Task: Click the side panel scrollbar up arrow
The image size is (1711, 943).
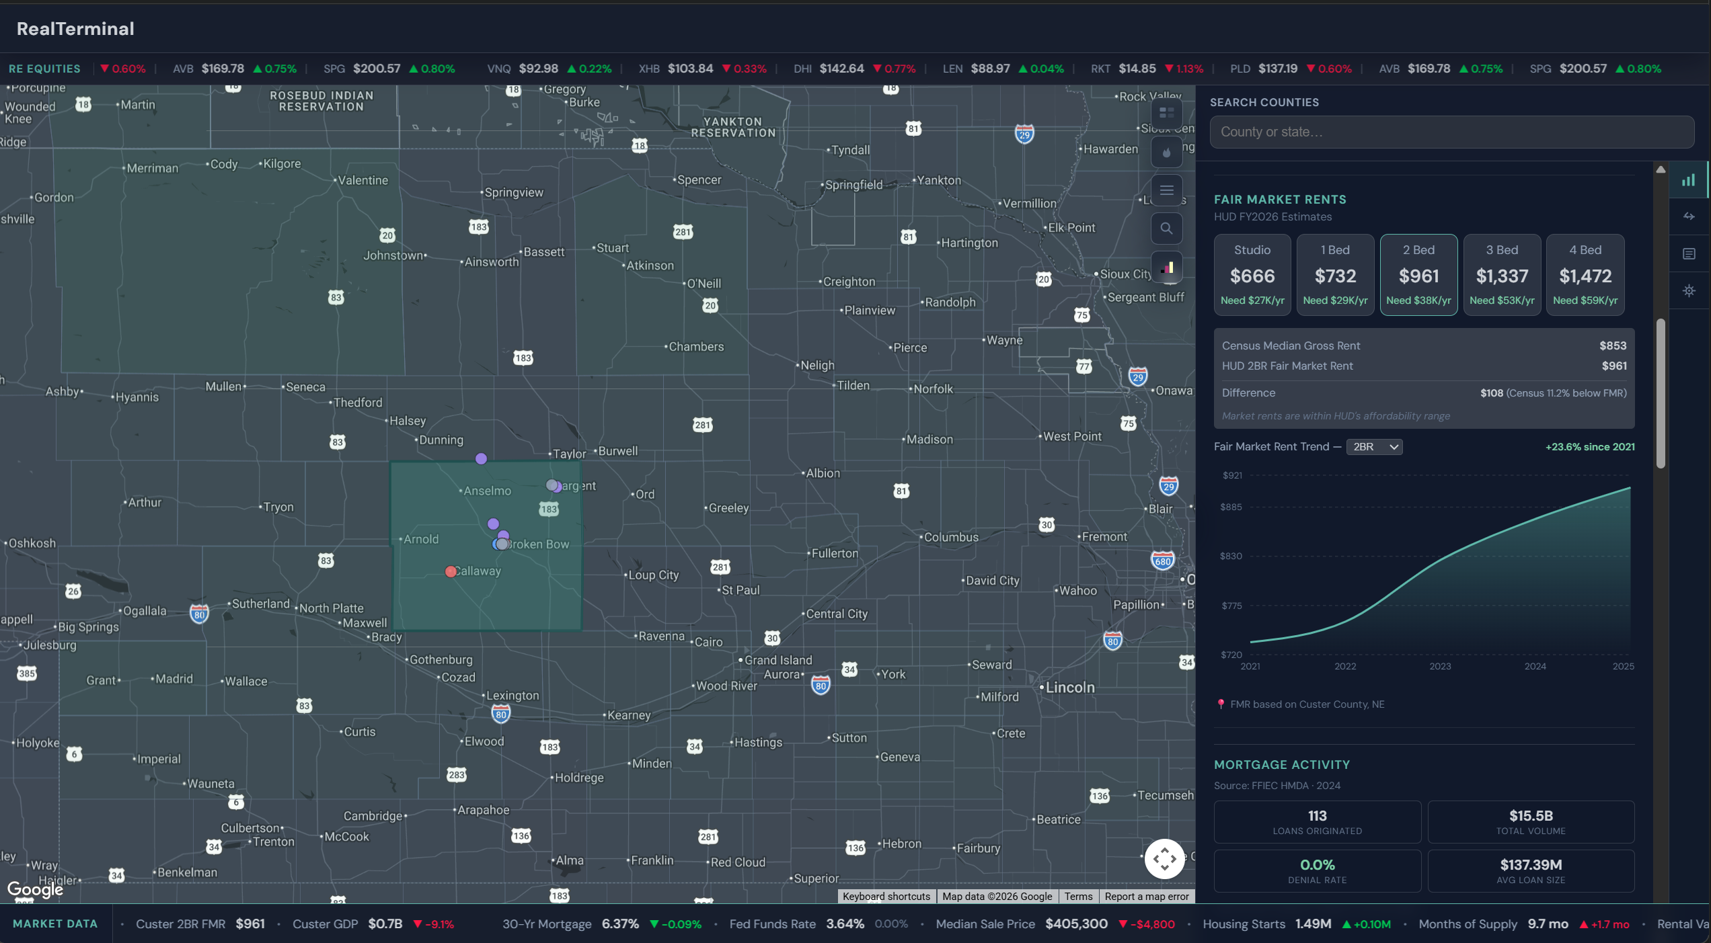Action: (x=1661, y=169)
